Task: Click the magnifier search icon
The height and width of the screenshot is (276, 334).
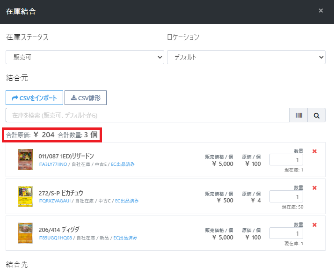Action: 317,115
